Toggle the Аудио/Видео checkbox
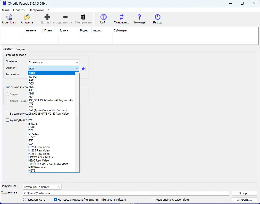Viewport: 260px width, 204px height. pyautogui.click(x=7, y=120)
